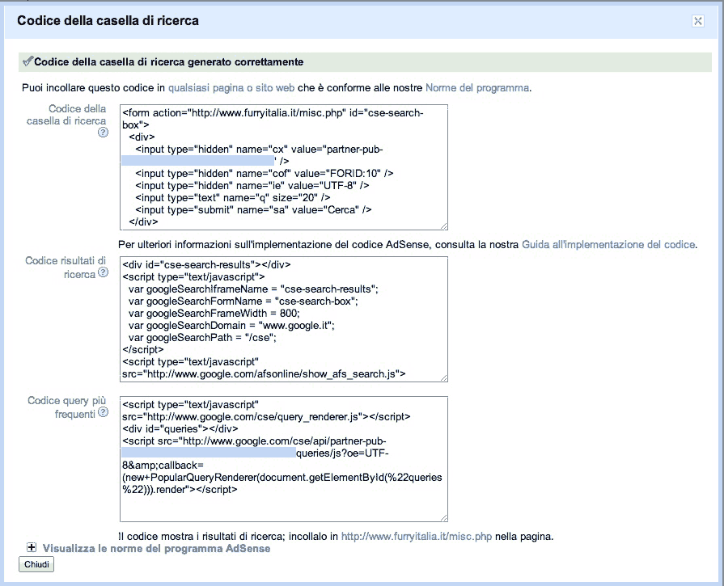Open help icon next to Codice risultati di ricerca

tap(103, 274)
